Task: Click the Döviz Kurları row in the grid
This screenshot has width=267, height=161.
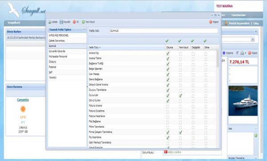Action: 152,101
